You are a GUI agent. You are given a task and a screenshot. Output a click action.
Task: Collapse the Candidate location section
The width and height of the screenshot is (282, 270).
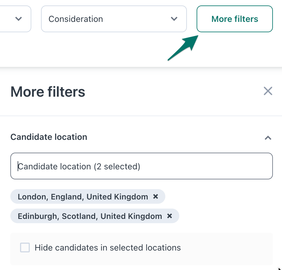coord(268,138)
